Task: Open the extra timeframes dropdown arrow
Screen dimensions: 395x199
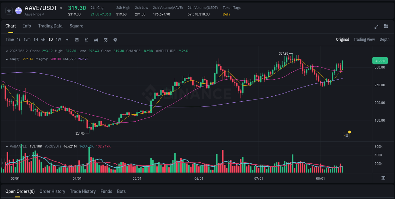Action: tap(67, 39)
